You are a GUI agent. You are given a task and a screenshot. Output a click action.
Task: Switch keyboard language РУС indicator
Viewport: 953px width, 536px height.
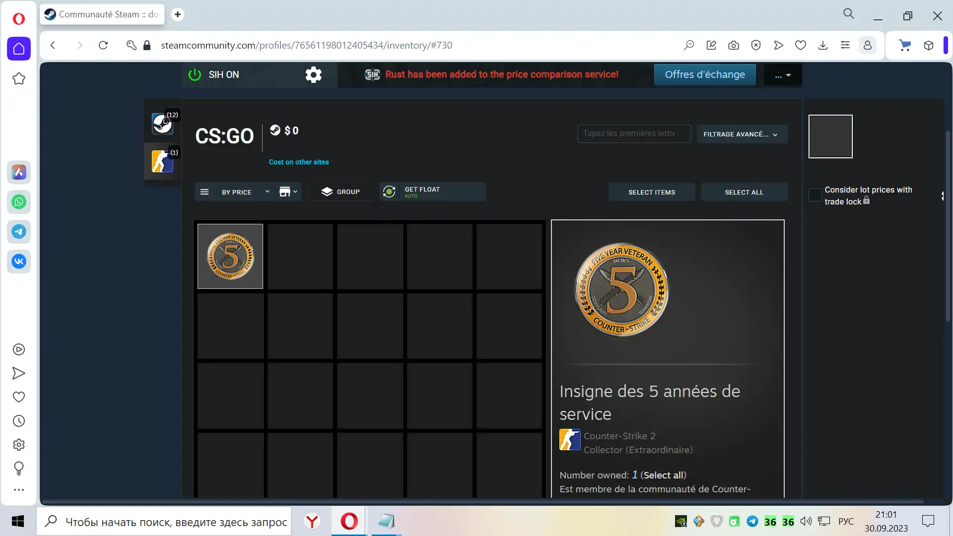click(x=846, y=522)
